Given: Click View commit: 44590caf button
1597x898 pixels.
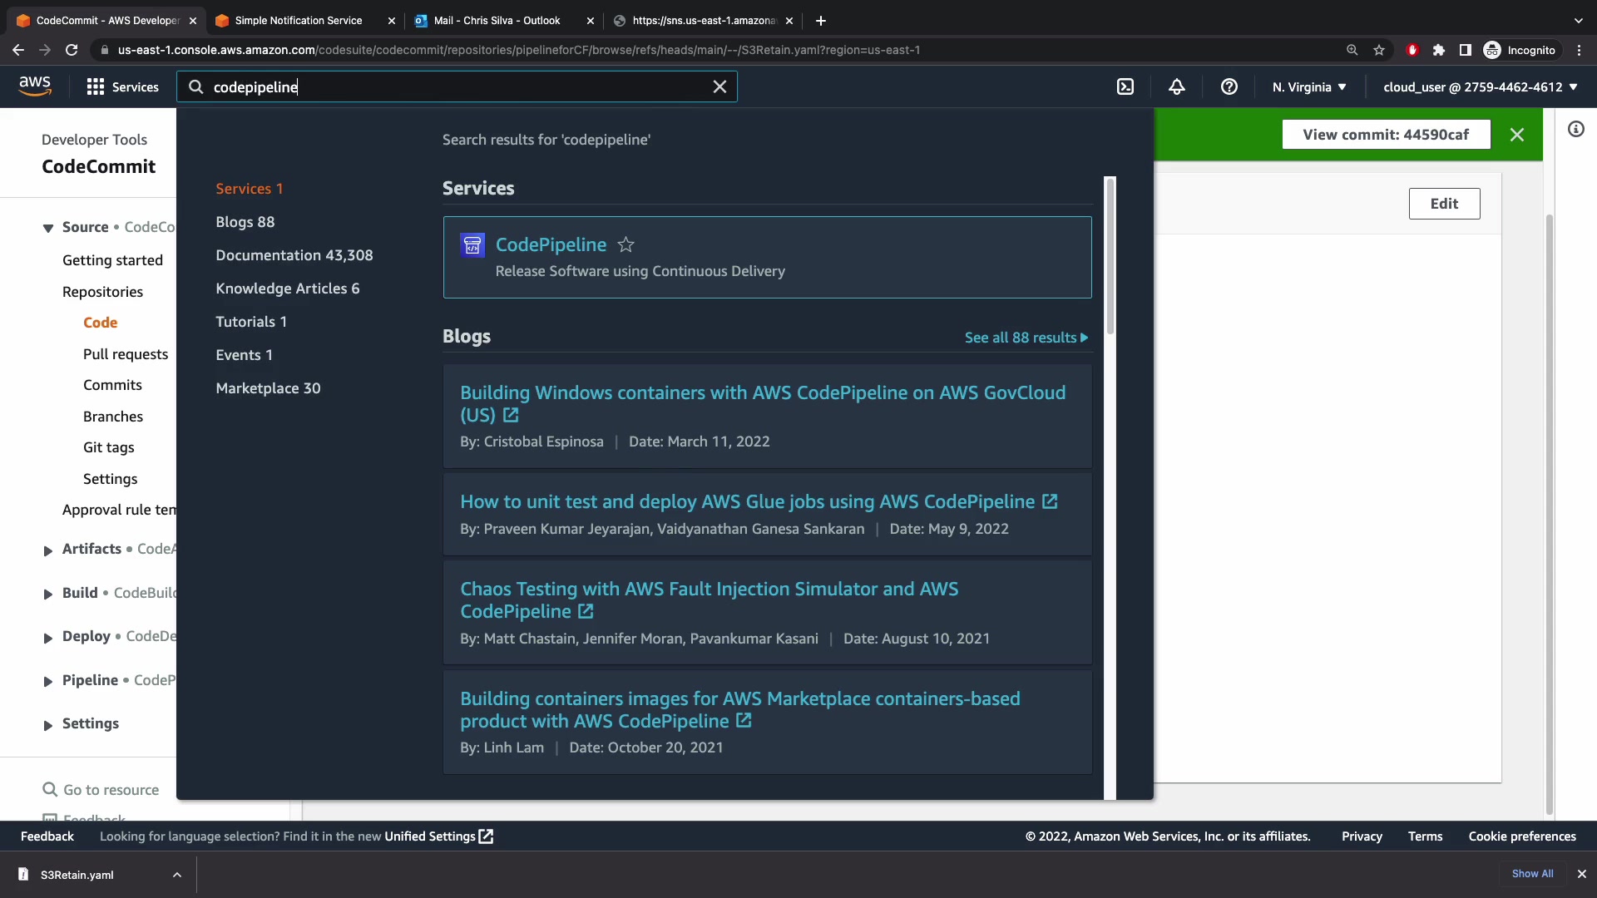Looking at the screenshot, I should click(1385, 135).
